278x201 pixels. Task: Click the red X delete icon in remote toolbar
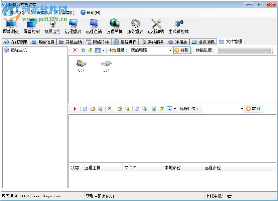(x=110, y=109)
